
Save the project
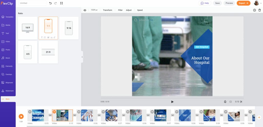pos(217,3)
